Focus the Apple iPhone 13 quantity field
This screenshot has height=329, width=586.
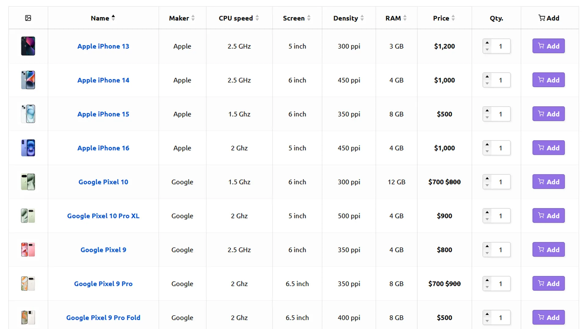[x=500, y=46]
